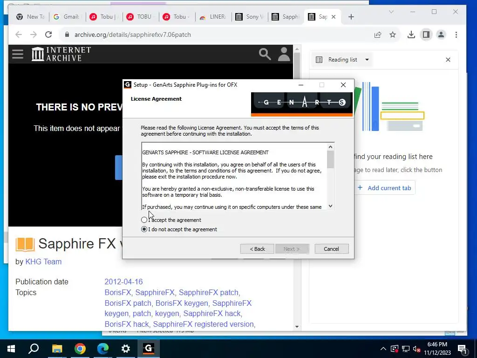Open the Chrome profile avatar menu
The height and width of the screenshot is (358, 477).
[441, 34]
